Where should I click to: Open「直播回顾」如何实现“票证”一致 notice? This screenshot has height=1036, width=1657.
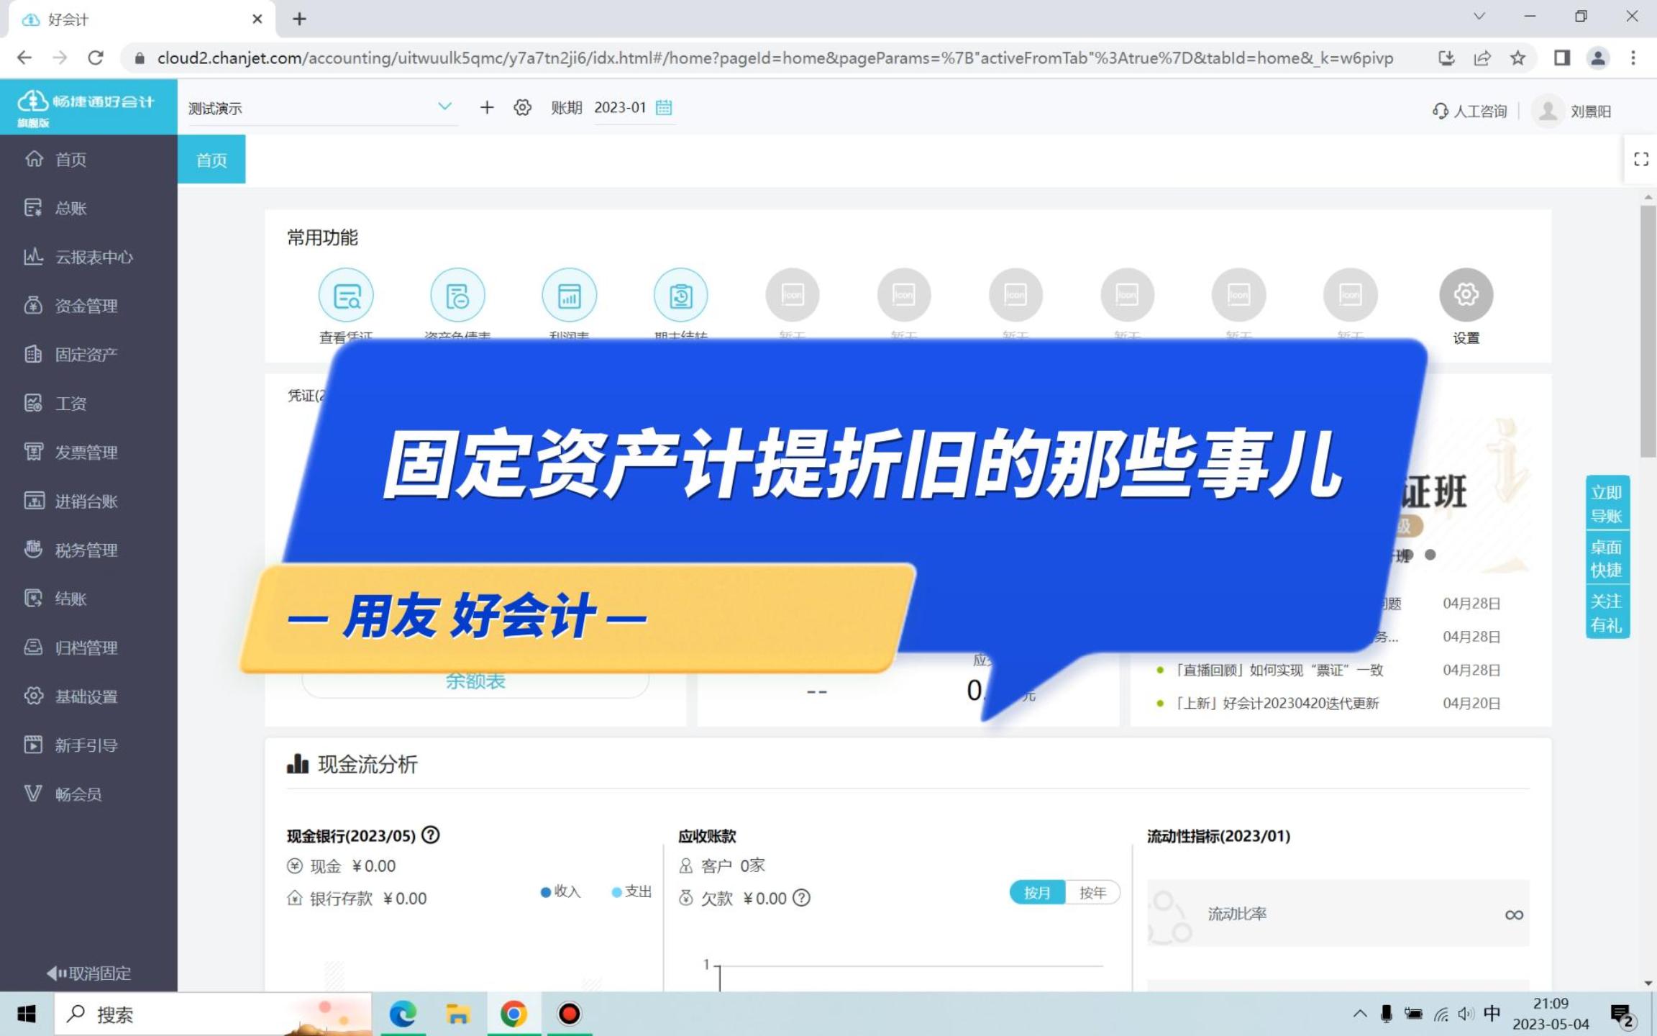(1278, 670)
